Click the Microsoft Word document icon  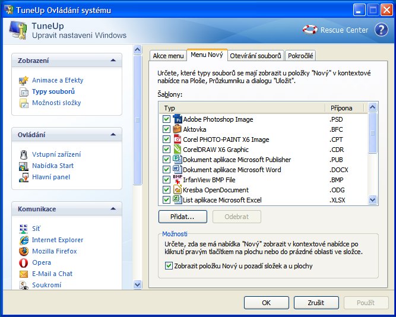(178, 170)
